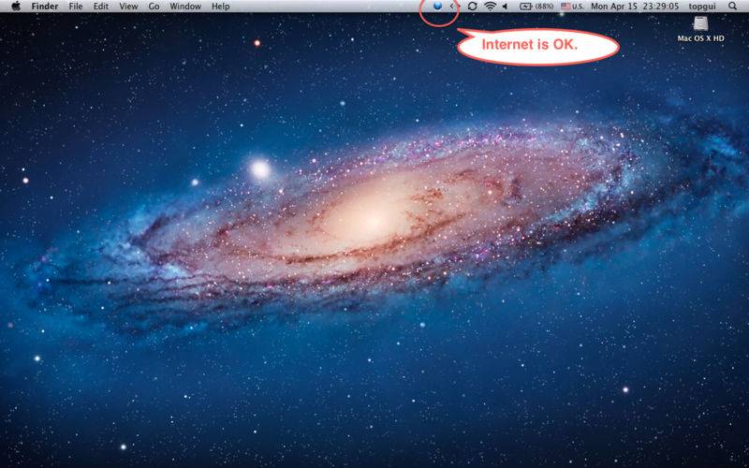
Task: Open the Edit menu
Action: [x=100, y=7]
